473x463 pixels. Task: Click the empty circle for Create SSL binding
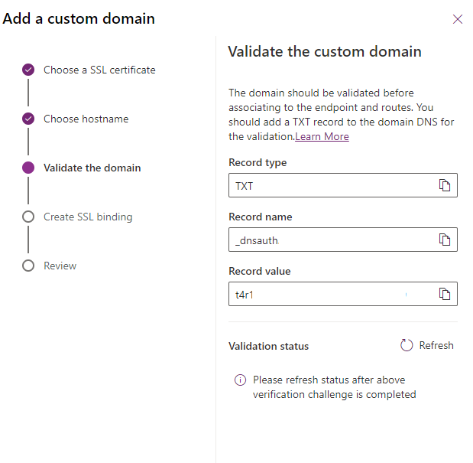[x=28, y=217]
